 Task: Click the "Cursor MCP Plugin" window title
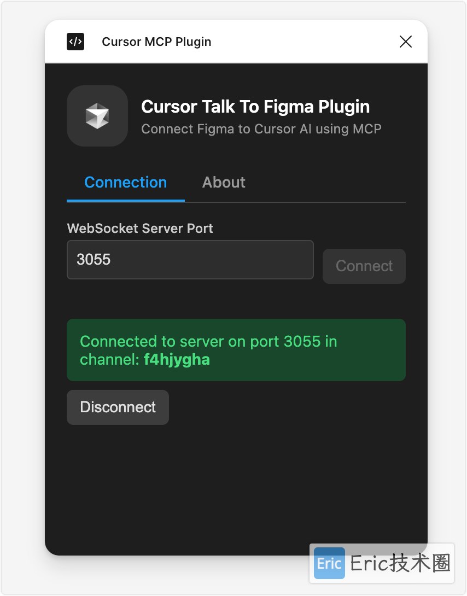point(156,42)
